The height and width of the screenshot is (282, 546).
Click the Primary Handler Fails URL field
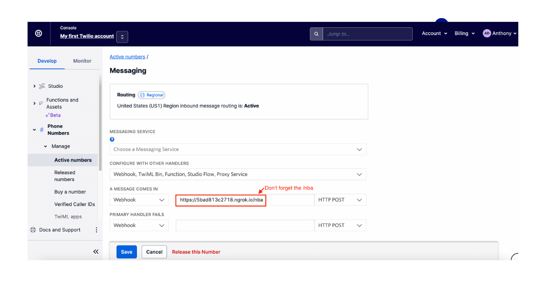244,226
